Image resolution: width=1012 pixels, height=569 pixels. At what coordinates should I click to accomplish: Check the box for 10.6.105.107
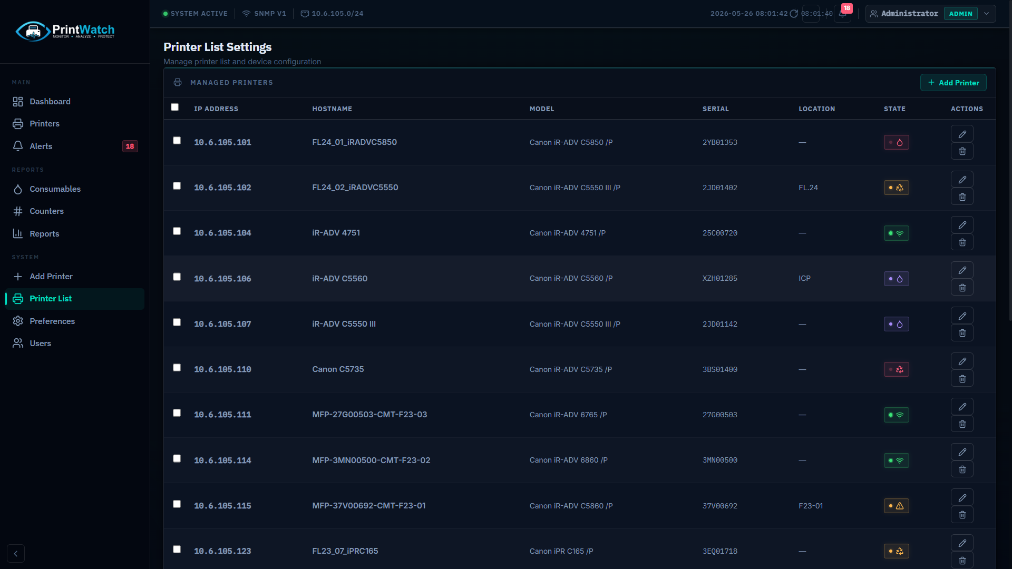coord(177,322)
